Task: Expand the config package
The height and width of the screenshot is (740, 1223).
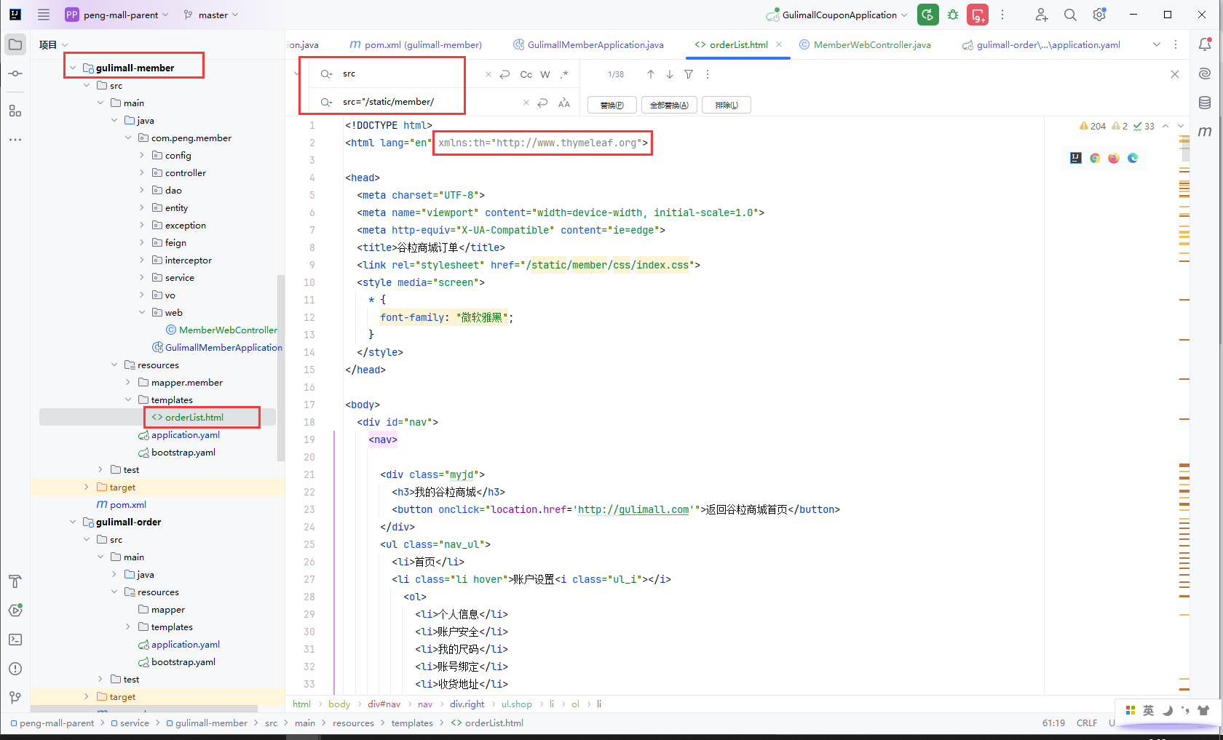Action: click(142, 155)
